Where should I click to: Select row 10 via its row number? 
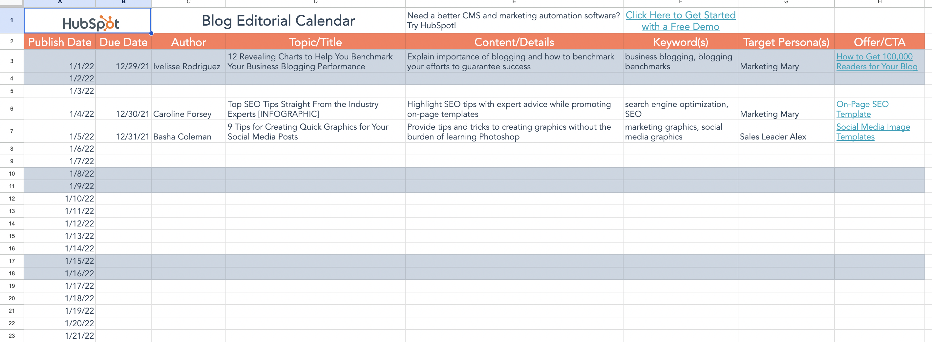(11, 174)
